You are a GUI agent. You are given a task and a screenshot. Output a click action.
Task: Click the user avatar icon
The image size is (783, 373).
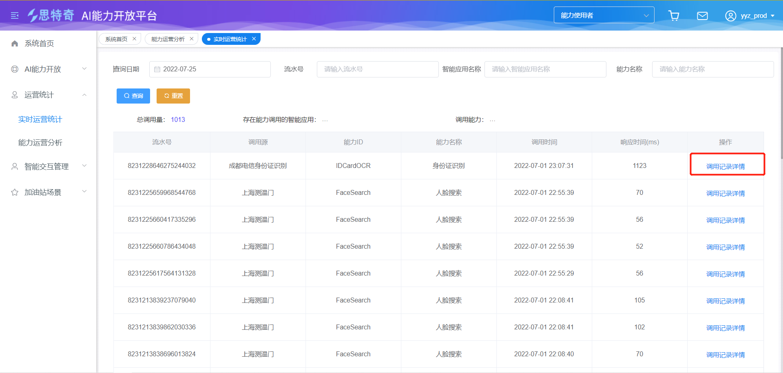click(730, 15)
